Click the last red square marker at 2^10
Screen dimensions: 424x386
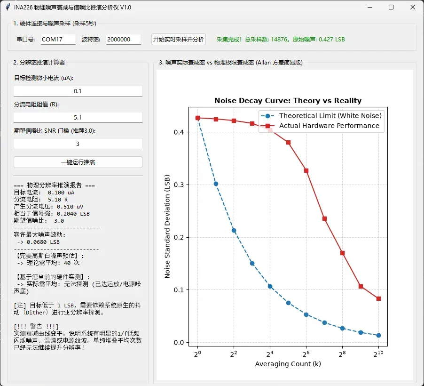pos(378,298)
